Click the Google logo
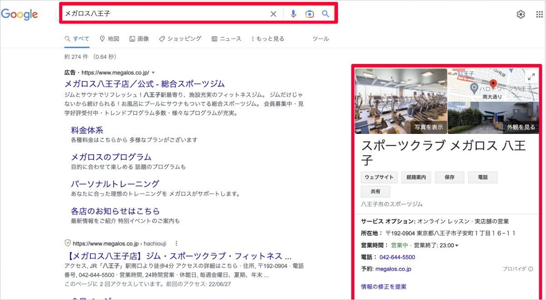Viewport: 546px width, 300px height. coord(19,14)
